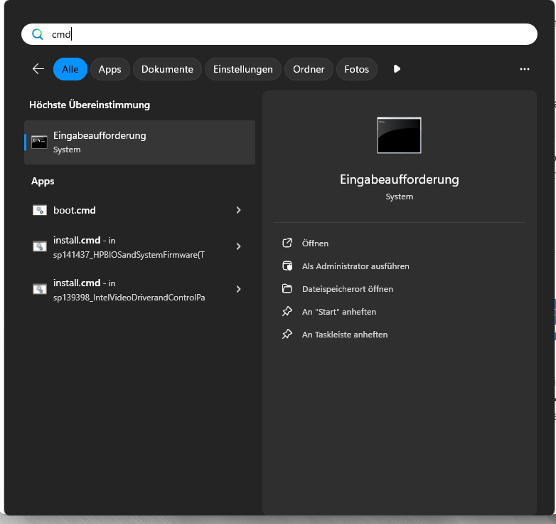Viewport: 556px width, 524px height.
Task: Switch to the Apps filter tab
Action: pos(109,69)
